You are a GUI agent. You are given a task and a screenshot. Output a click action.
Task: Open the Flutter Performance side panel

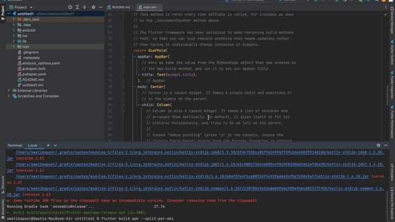(x=392, y=121)
